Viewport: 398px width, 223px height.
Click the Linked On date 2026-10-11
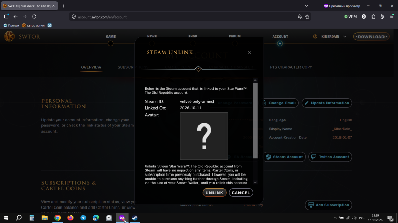pos(191,108)
